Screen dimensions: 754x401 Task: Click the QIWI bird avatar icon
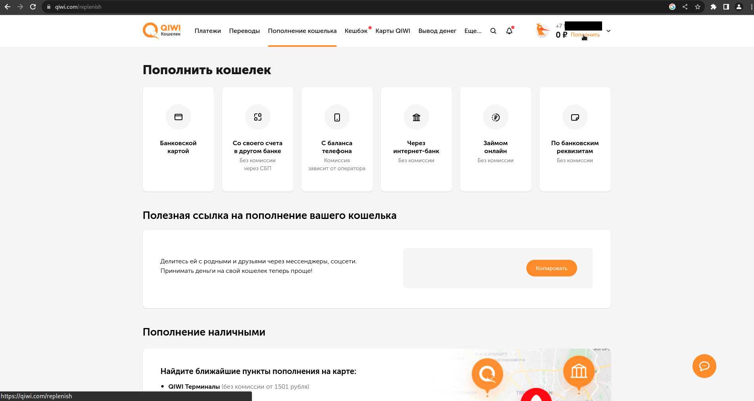pos(542,31)
